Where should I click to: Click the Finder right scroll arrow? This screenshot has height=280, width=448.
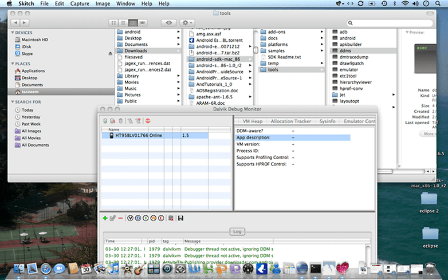(x=434, y=171)
